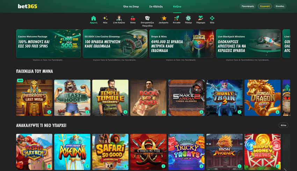297x171 pixels.
Task: Open Casino Welcome Package banner
Action: point(49,44)
